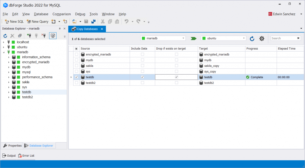Open the File menu
This screenshot has width=305, height=168.
(5, 14)
